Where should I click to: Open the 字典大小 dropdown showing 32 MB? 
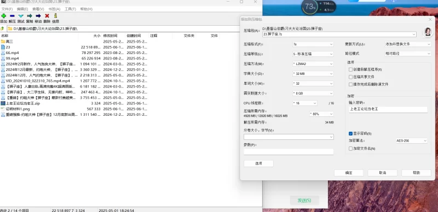pos(313,74)
